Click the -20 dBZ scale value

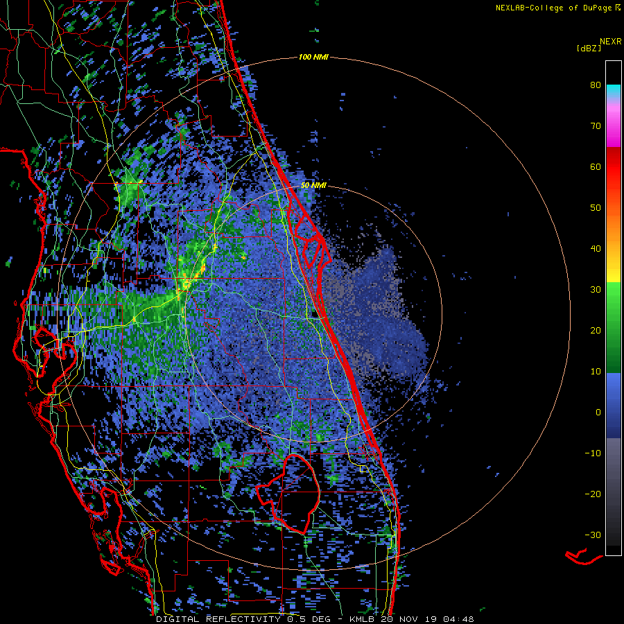point(593,494)
